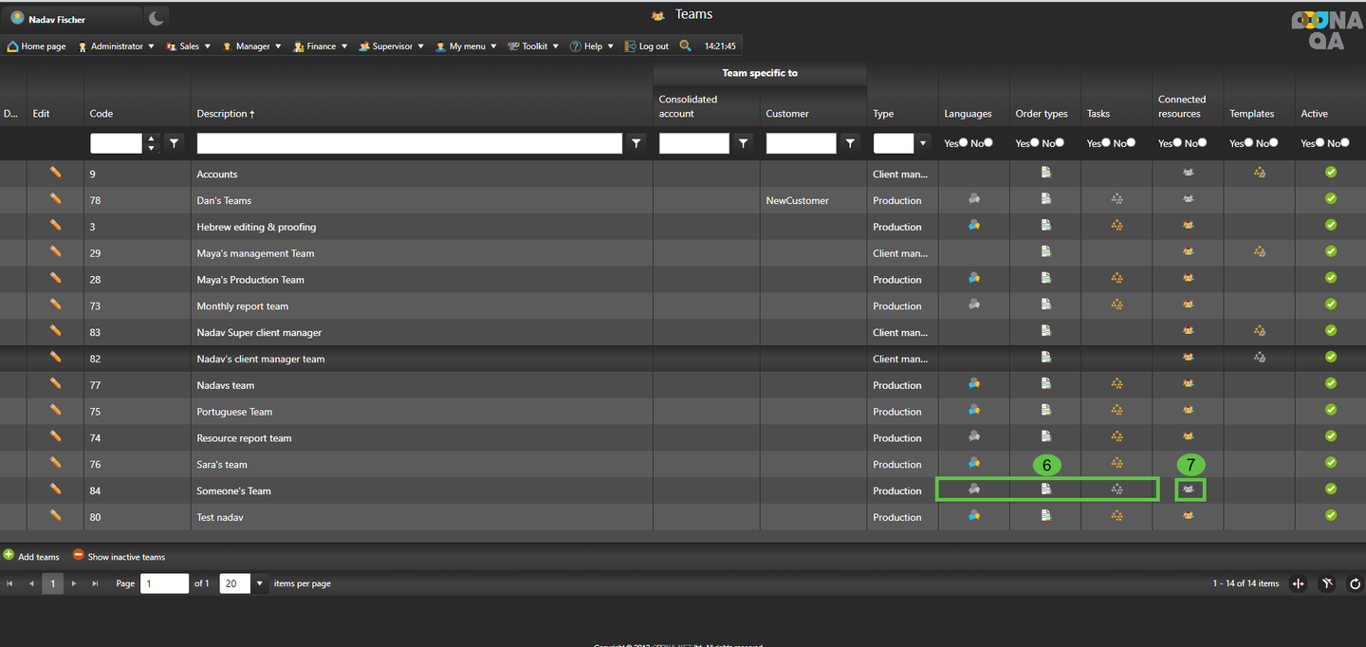
Task: Open Connected resources icon for Someone's Team
Action: coord(1188,490)
